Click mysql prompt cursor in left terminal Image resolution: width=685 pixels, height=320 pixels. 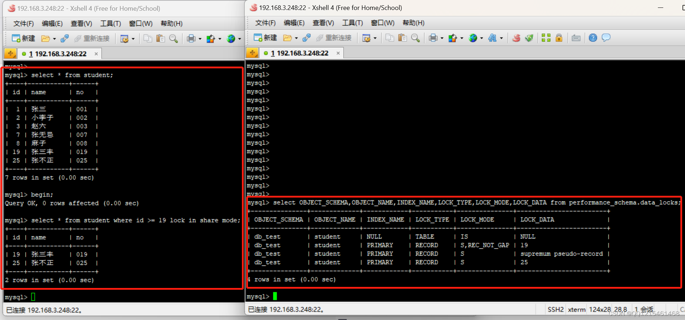point(33,297)
